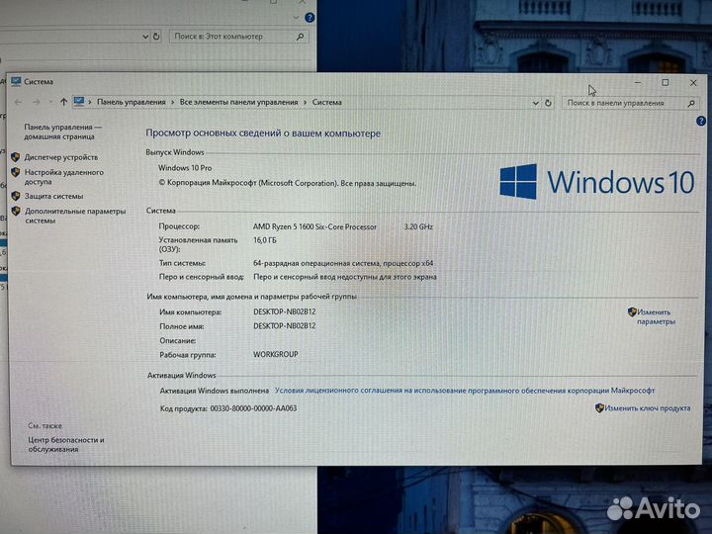Click shield icon next to 'Диспетчер устройств'

click(16, 157)
